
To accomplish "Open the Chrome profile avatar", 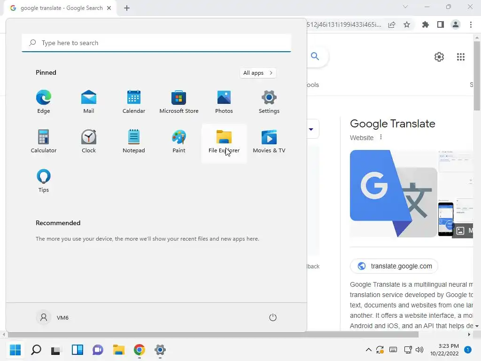I will [x=456, y=24].
